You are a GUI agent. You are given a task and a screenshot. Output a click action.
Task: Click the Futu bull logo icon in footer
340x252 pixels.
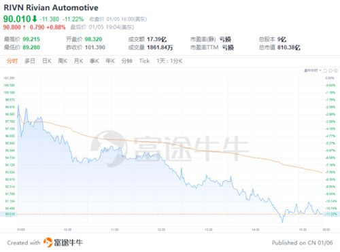click(x=48, y=242)
